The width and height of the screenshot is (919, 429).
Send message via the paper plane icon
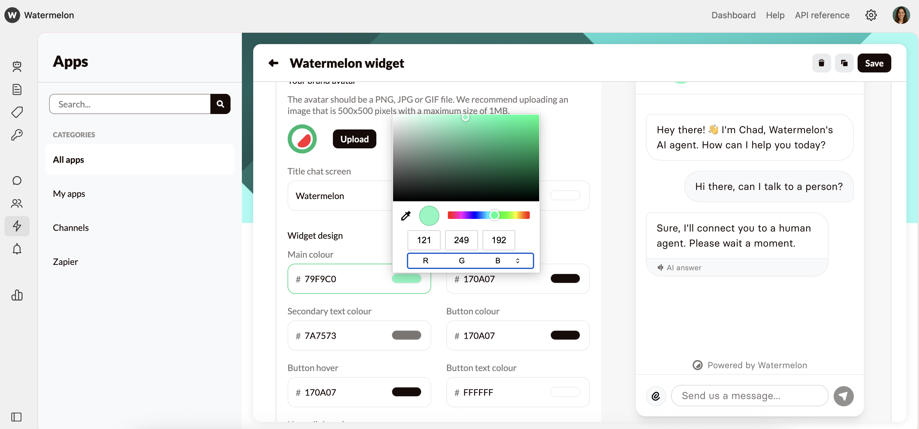(843, 396)
